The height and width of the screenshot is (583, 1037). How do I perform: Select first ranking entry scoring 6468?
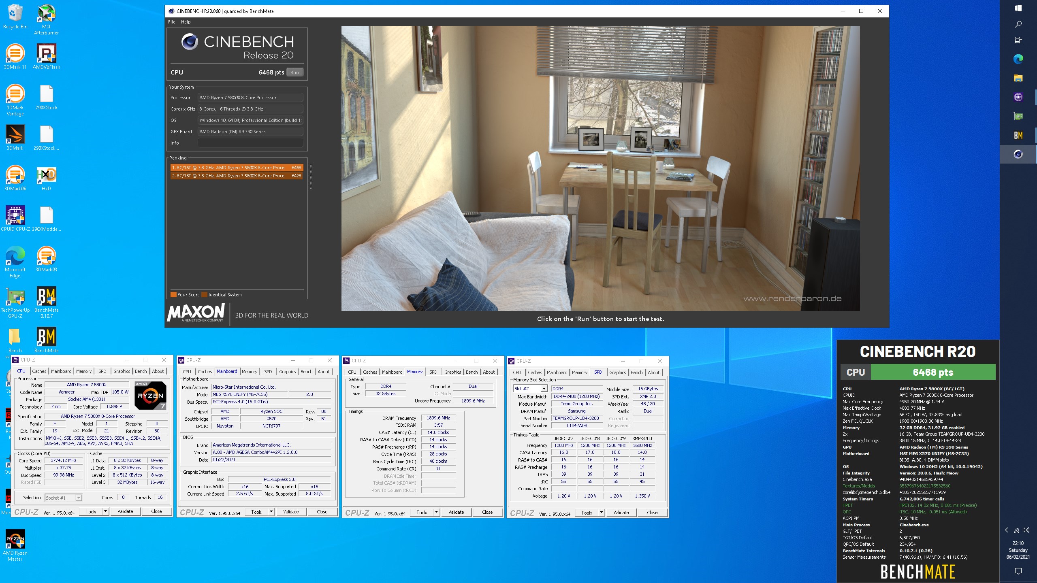(237, 168)
